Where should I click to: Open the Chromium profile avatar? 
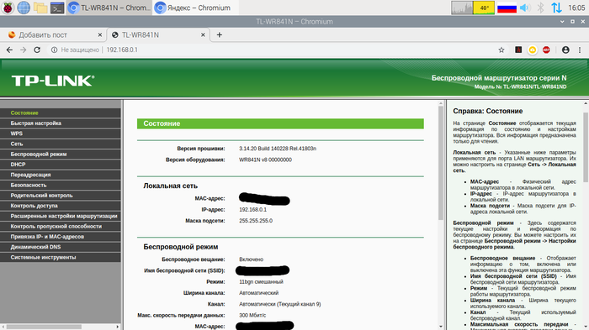[565, 50]
